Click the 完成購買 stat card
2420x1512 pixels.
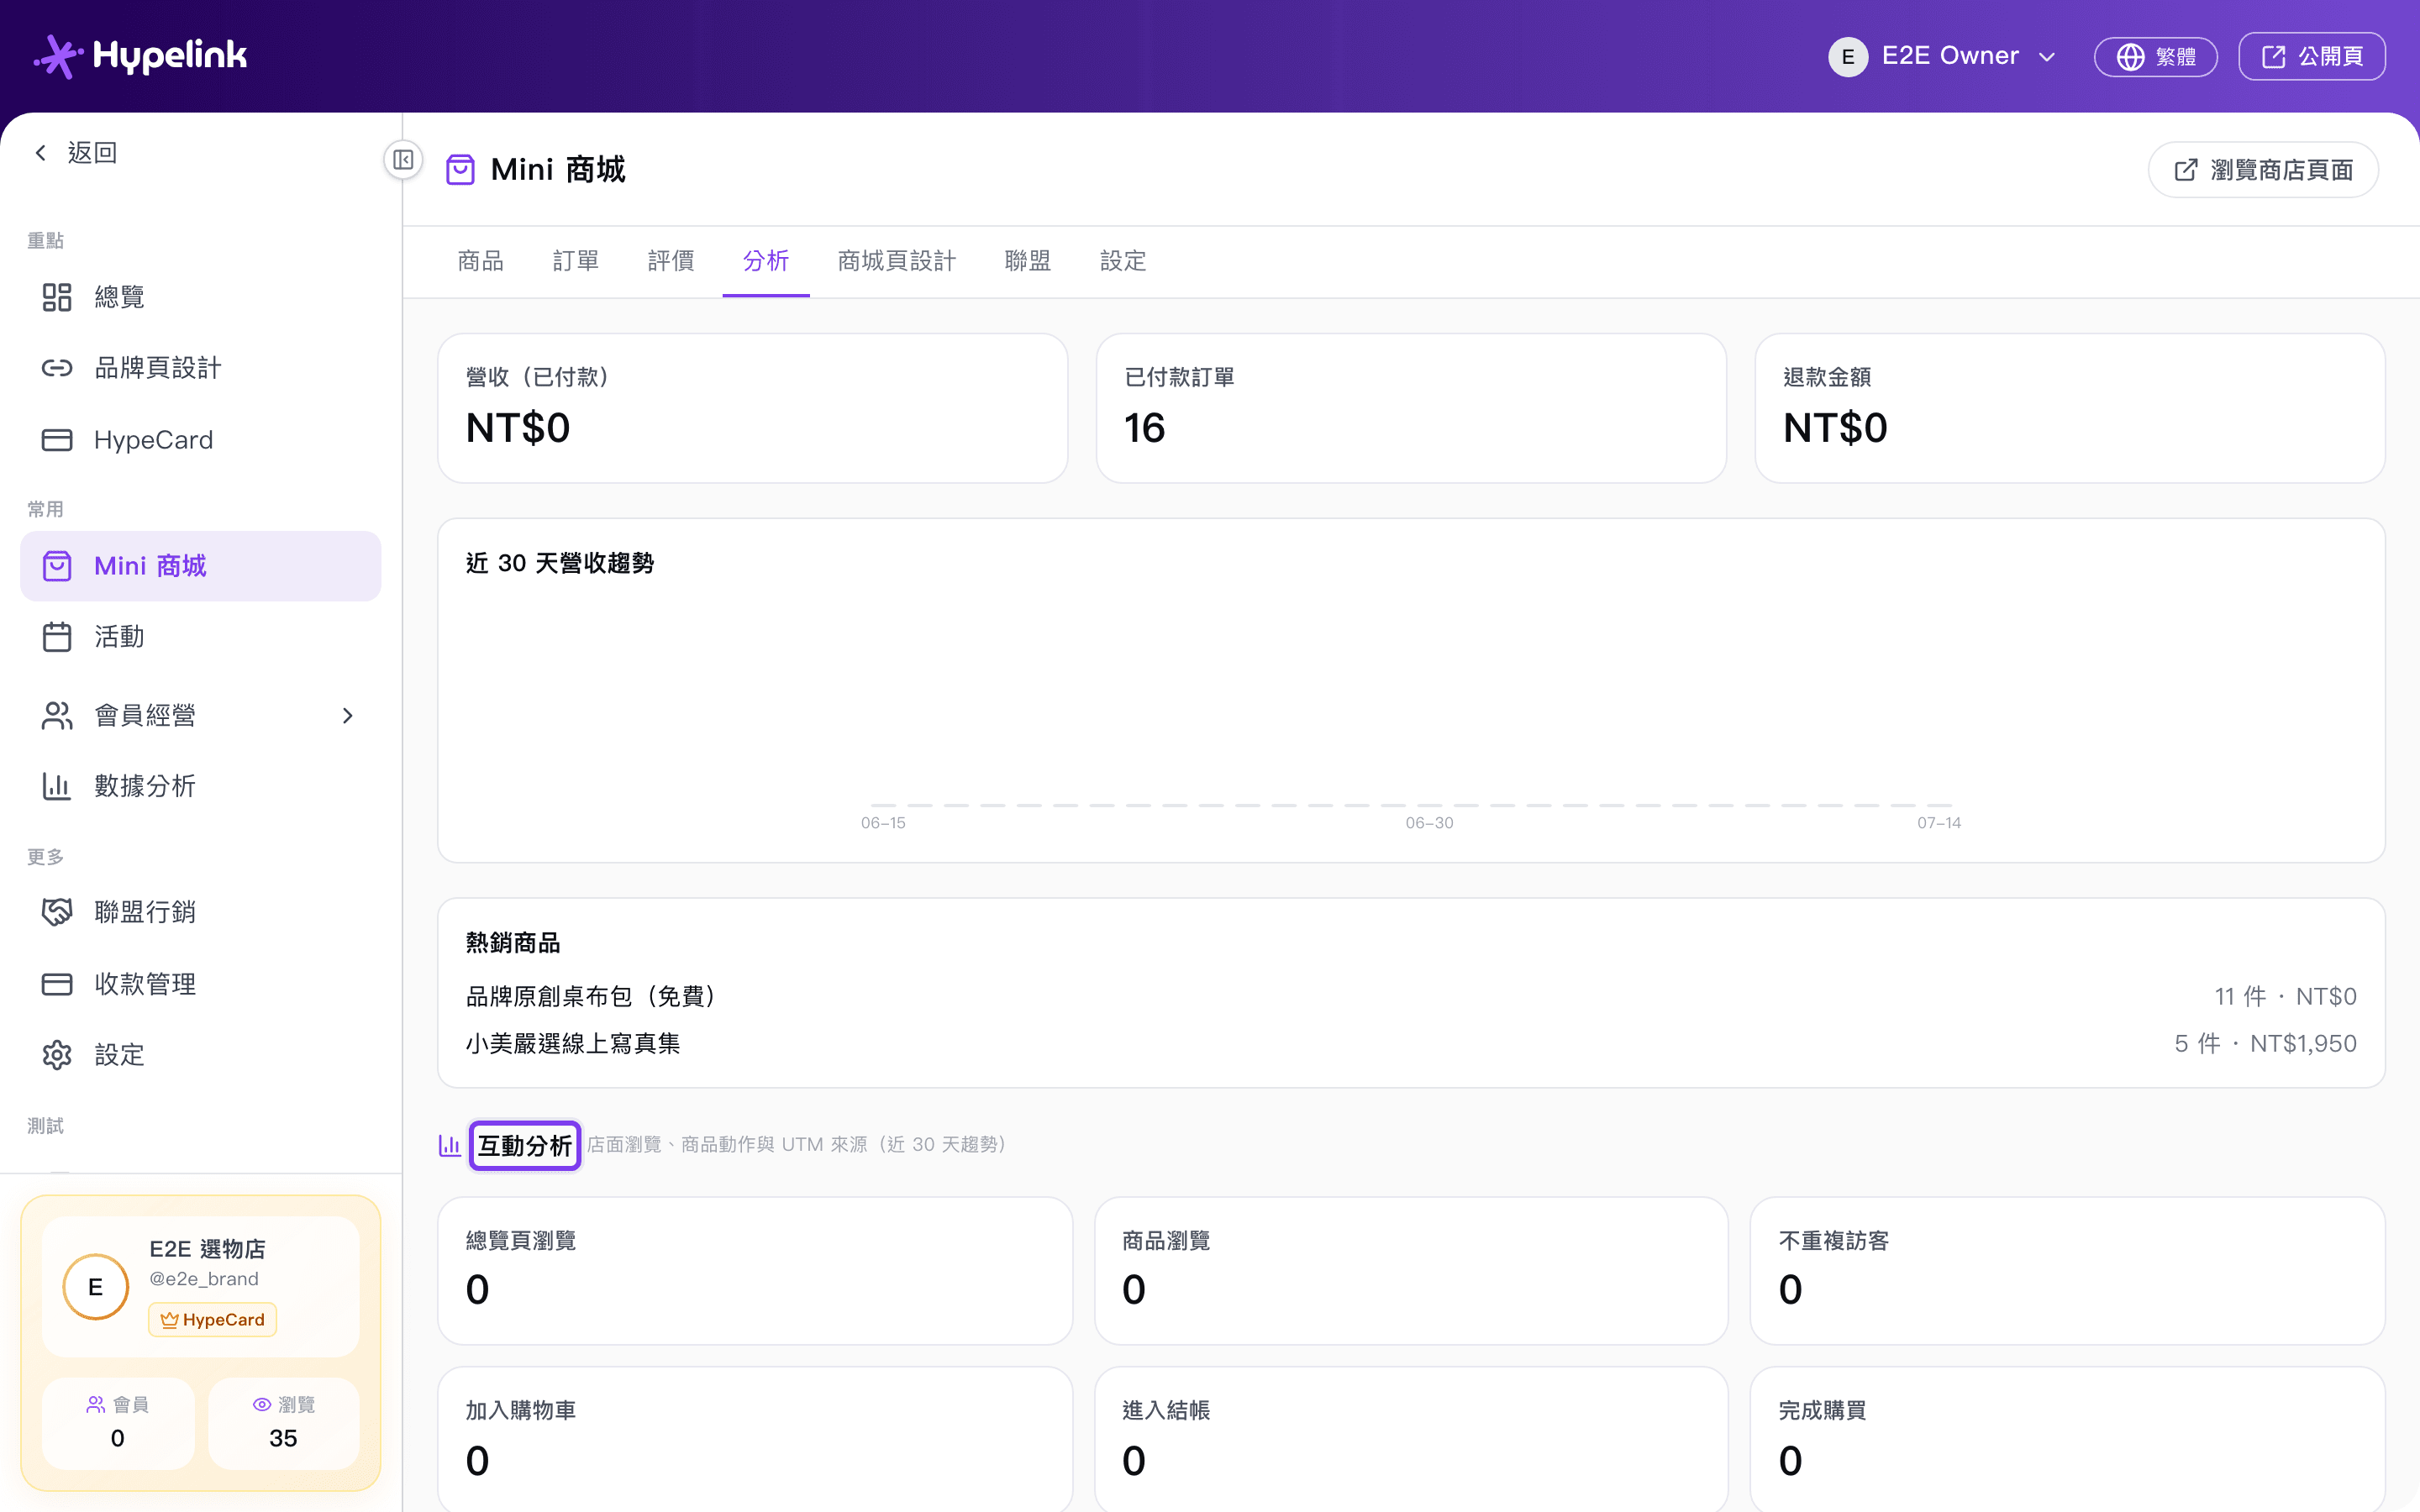[x=2068, y=1440]
